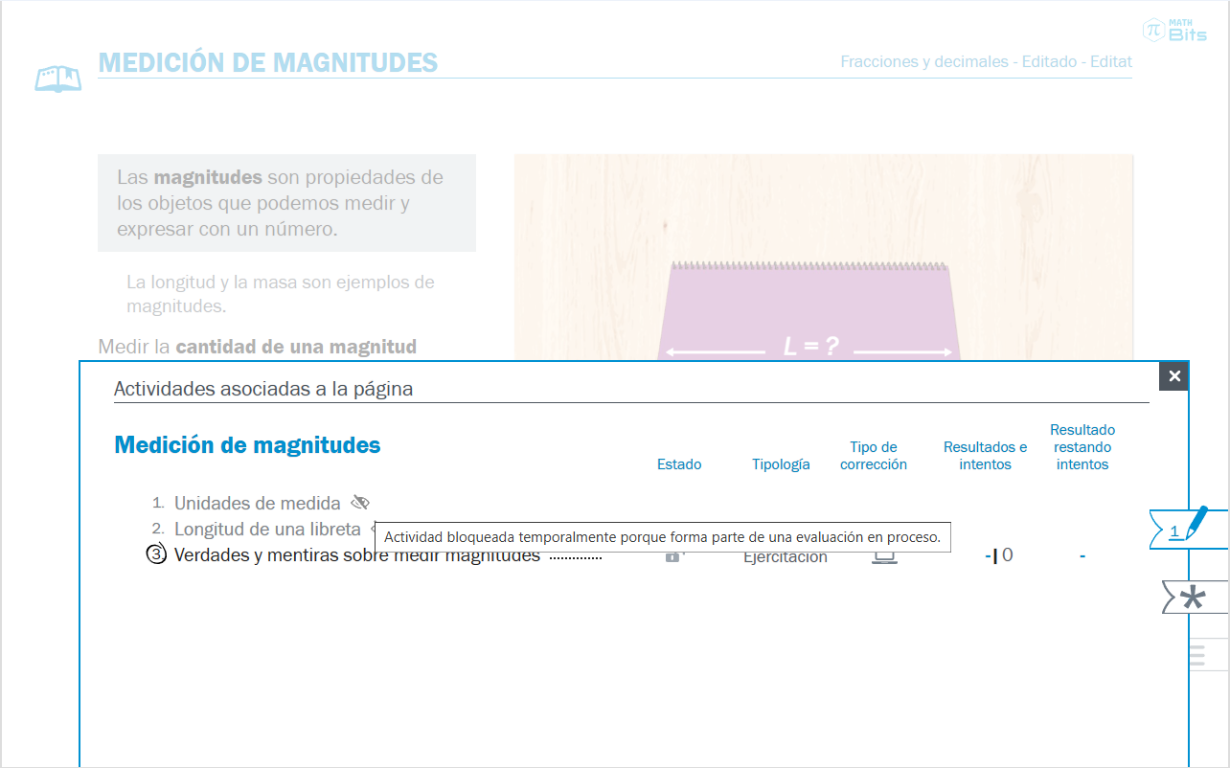Click the Tipología column header
The height and width of the screenshot is (768, 1230).
tap(781, 464)
